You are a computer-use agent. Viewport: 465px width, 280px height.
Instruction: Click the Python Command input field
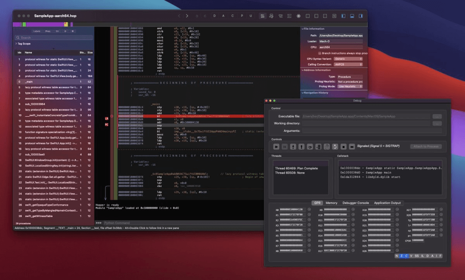tap(183, 223)
